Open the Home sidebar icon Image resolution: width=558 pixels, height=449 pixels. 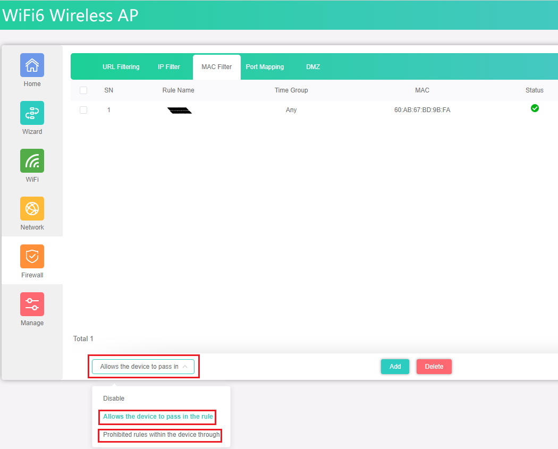click(x=32, y=65)
